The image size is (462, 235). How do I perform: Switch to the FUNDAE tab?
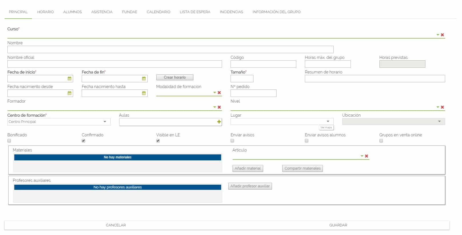(x=129, y=12)
